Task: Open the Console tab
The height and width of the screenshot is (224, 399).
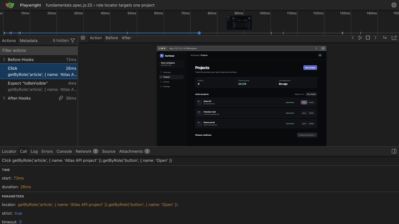Action: pyautogui.click(x=64, y=151)
